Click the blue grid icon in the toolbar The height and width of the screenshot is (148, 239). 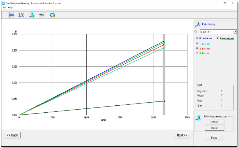(x=11, y=15)
